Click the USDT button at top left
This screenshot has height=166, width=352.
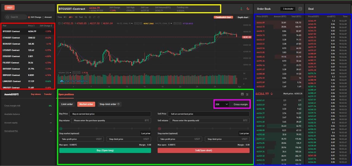pyautogui.click(x=9, y=8)
